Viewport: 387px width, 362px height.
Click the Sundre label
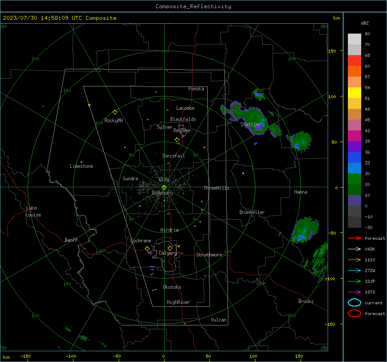pyautogui.click(x=130, y=179)
